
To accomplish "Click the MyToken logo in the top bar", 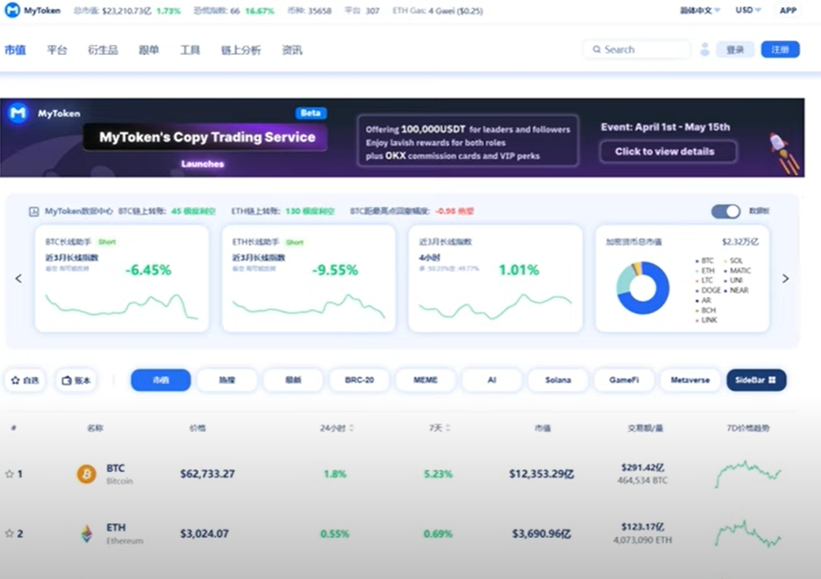I will pos(32,10).
